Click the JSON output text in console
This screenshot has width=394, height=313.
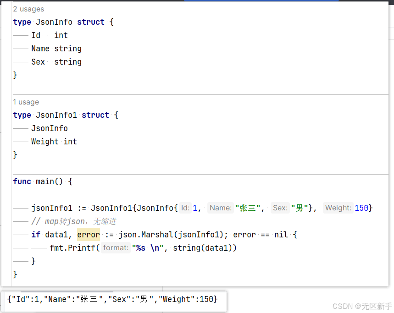point(112,299)
